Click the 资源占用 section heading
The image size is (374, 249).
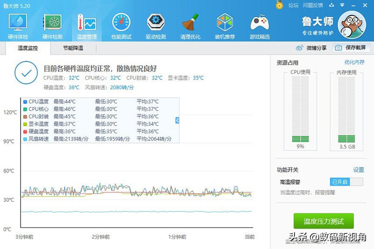[288, 63]
